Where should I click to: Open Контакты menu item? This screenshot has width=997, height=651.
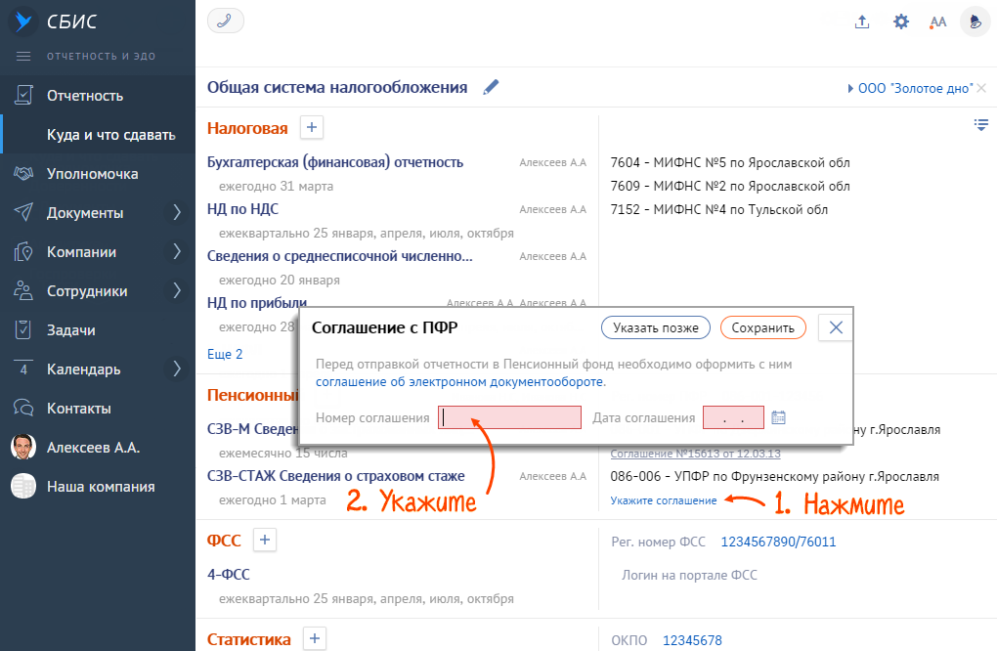(x=79, y=409)
